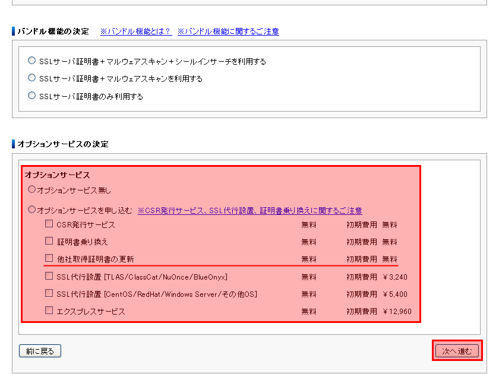Image resolution: width=499 pixels, height=374 pixels.
Task: Check the 証明書乗り換え checkbox
Action: click(49, 241)
